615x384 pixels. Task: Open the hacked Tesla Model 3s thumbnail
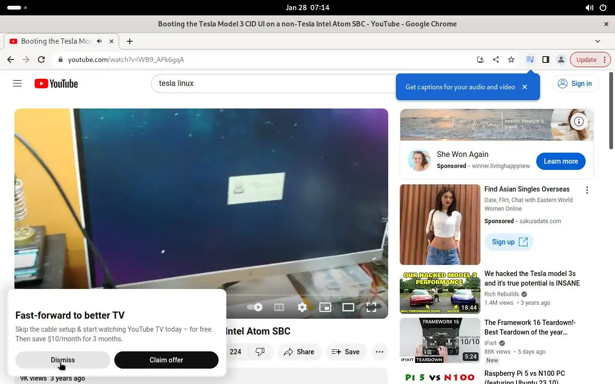440,292
